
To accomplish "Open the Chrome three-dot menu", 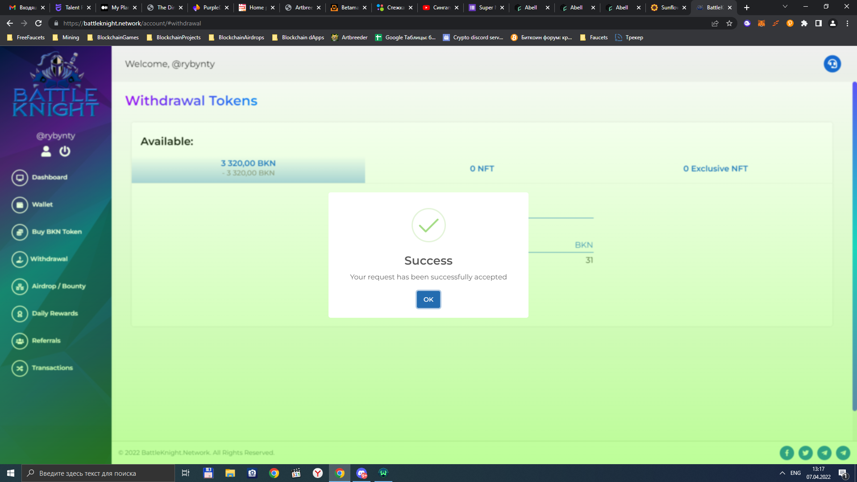I will point(847,23).
